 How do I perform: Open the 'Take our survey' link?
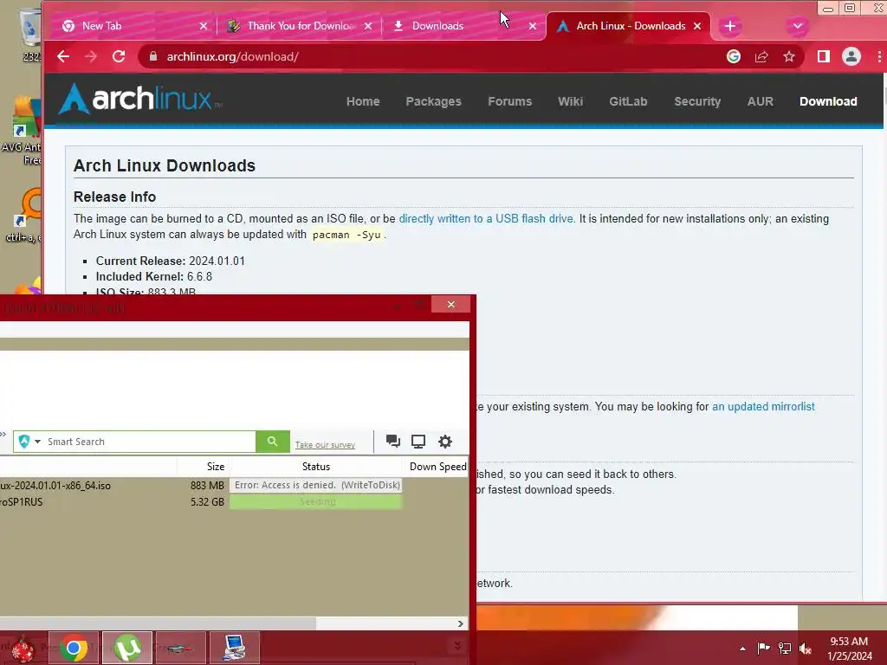[325, 445]
